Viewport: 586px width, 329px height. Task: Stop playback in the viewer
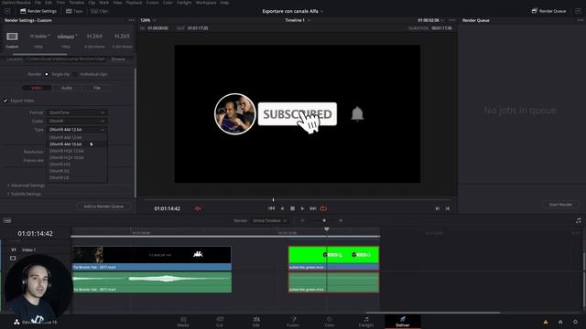293,208
